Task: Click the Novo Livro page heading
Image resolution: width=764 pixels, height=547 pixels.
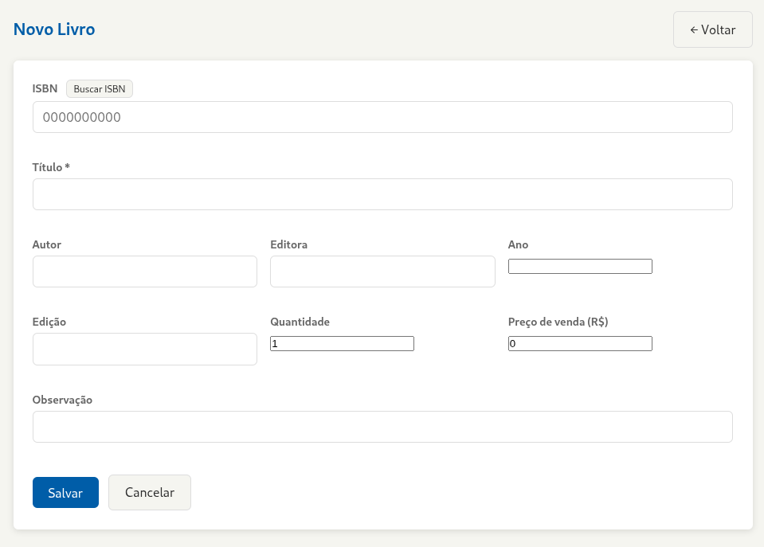Action: tap(54, 29)
